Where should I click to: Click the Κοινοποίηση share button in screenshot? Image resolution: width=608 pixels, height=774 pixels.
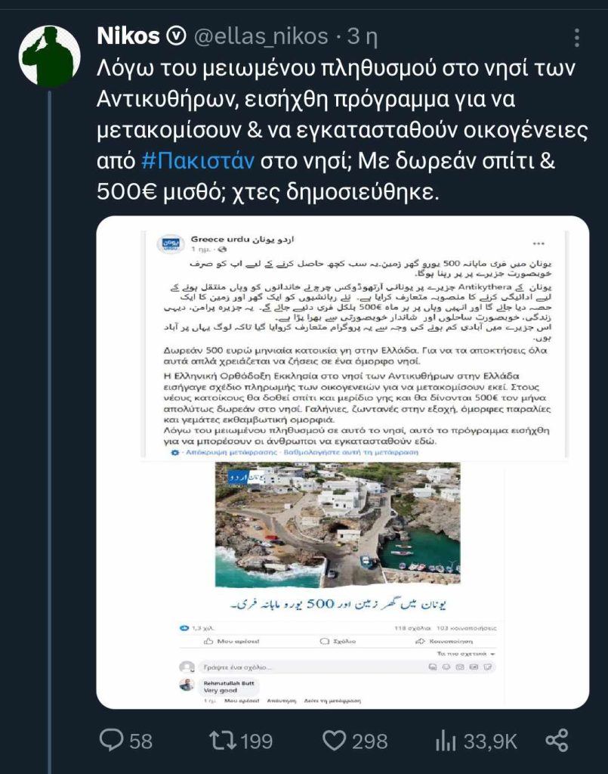click(444, 641)
